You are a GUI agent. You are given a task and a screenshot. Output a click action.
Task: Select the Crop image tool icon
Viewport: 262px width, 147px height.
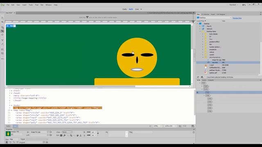pos(71,135)
